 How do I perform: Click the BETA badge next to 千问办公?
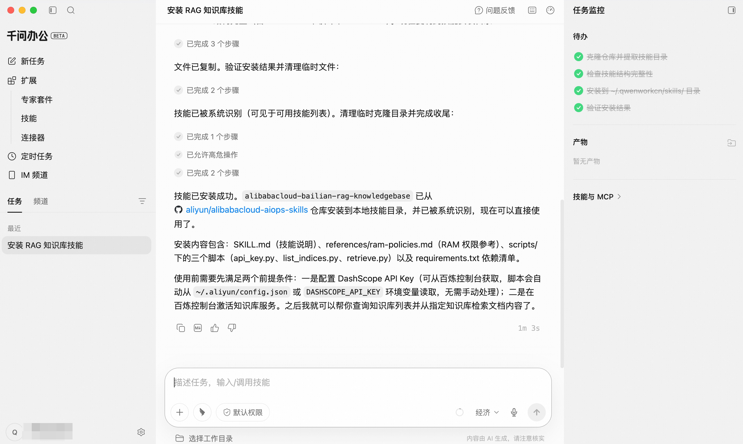coord(59,36)
